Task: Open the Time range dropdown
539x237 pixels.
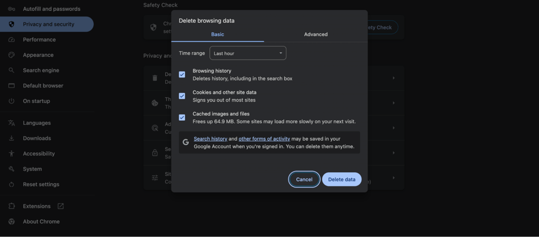Action: 248,53
